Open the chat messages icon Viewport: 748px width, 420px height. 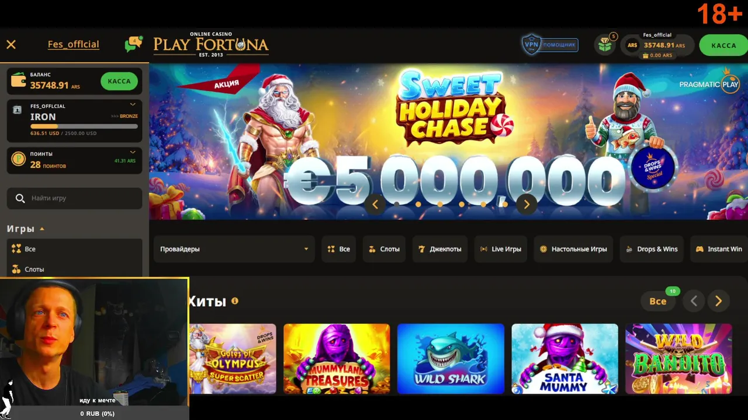133,44
